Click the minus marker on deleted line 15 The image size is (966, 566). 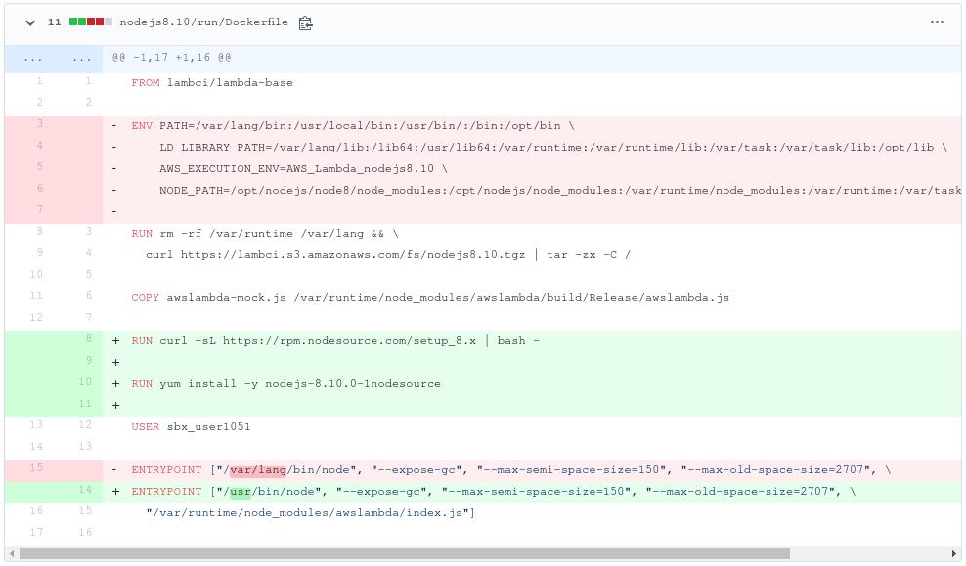pos(114,470)
